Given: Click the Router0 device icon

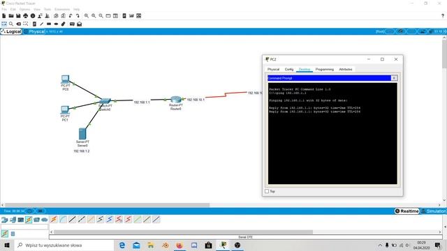Looking at the screenshot, I should pos(176,99).
